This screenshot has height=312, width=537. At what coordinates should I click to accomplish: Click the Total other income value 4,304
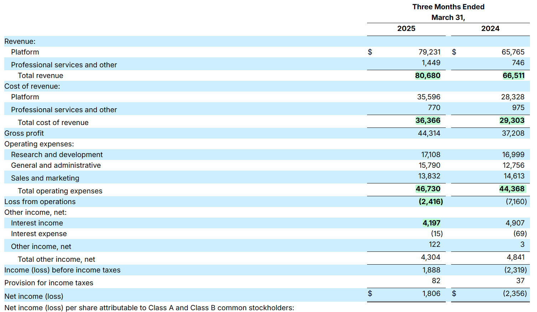click(431, 257)
